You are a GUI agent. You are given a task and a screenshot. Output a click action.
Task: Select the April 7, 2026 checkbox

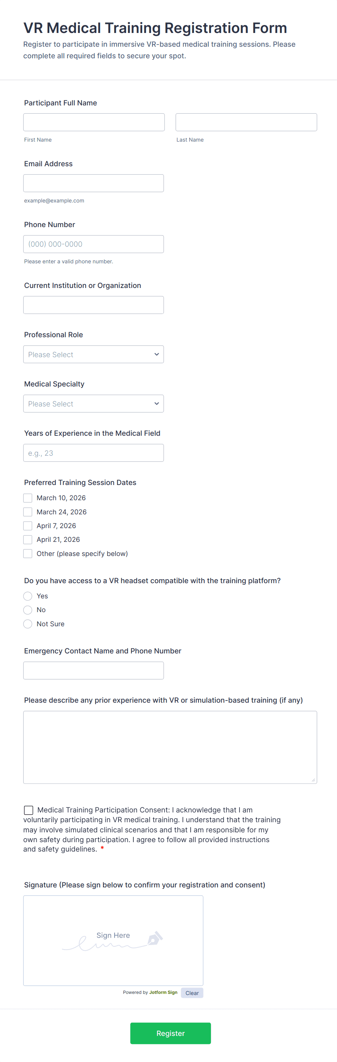pyautogui.click(x=28, y=526)
